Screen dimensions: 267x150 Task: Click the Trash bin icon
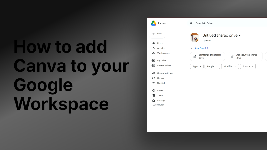point(154,96)
